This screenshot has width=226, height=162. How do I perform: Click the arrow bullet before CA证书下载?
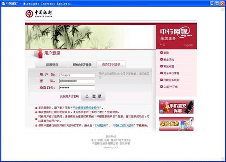(x=161, y=87)
